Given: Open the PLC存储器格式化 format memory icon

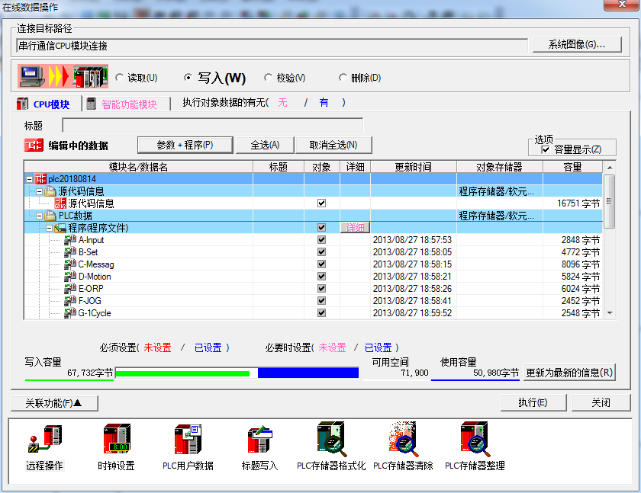Looking at the screenshot, I should [331, 440].
